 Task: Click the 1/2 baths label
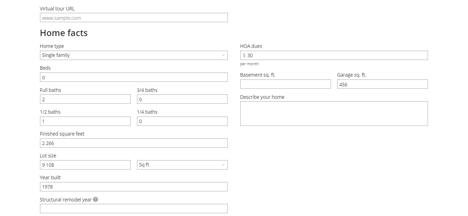[50, 112]
